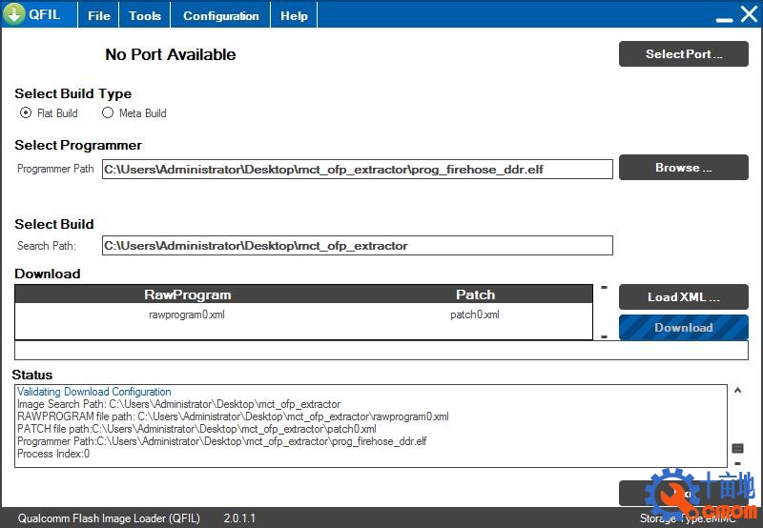The height and width of the screenshot is (528, 763).
Task: Expand the Configuration menu
Action: click(220, 16)
